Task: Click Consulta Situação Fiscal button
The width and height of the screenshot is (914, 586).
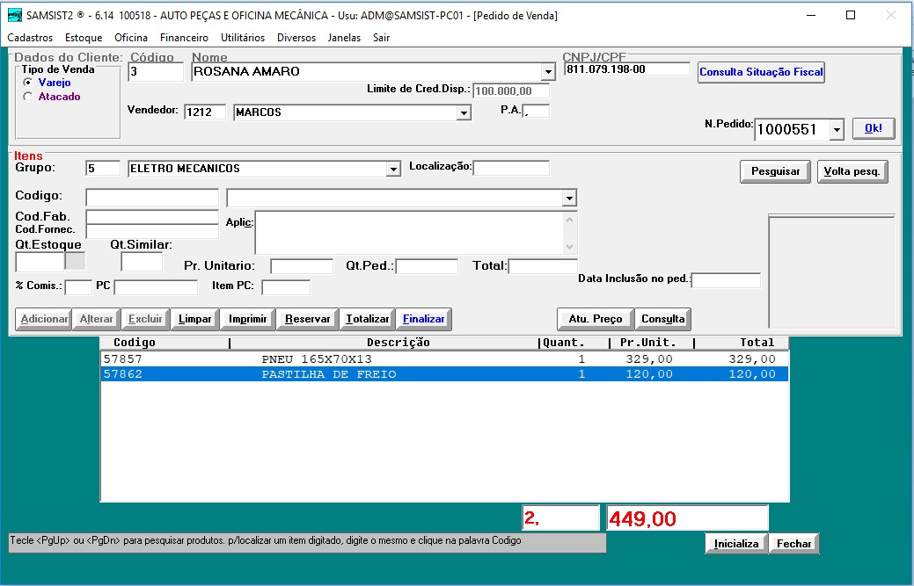Action: (x=761, y=72)
